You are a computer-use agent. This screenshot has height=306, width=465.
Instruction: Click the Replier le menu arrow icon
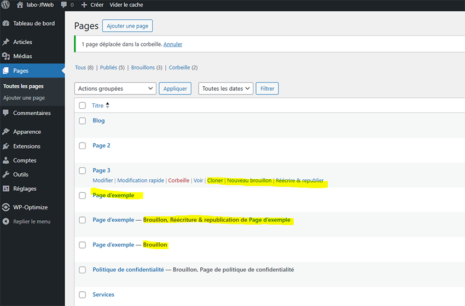6,221
